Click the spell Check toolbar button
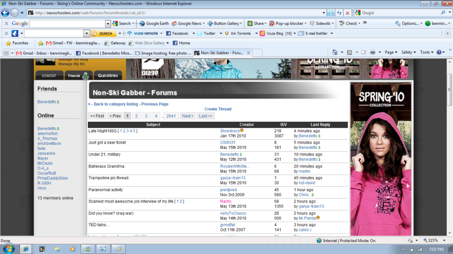Viewport: 453px width, 254px height. point(349,23)
